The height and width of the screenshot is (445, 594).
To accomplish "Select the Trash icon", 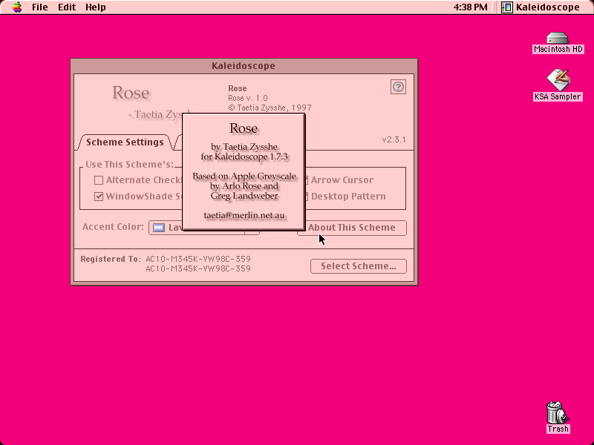I will tap(557, 412).
